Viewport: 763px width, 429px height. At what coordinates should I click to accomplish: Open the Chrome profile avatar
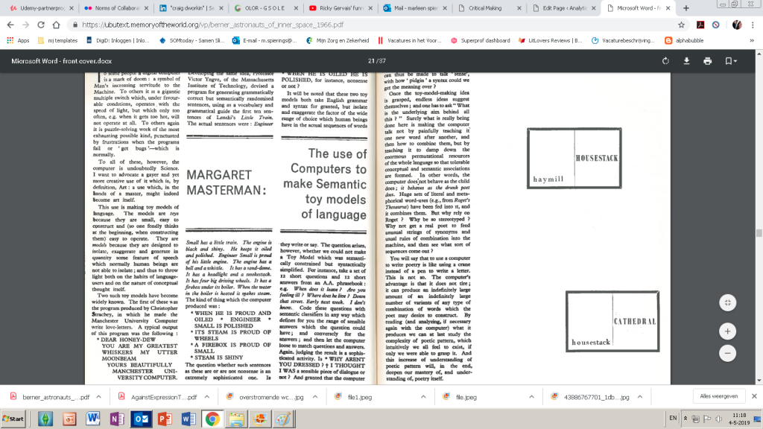(737, 25)
